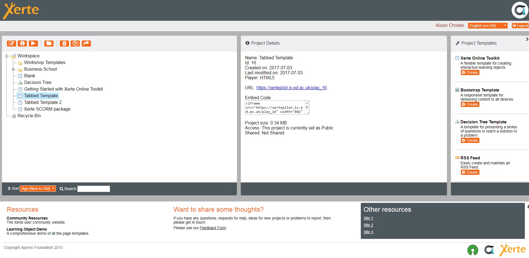Screen dimensions: 529x258
Task: Select the Tabbed Template 2 project
Action: [x=43, y=103]
